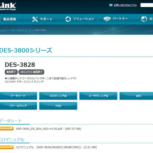153x153 pixels.
Task: Click the double-arrow icon beside contact link
Action: coord(111,5)
